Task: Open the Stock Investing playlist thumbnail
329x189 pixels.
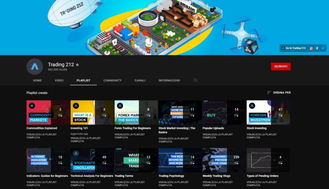Action: coord(268,112)
